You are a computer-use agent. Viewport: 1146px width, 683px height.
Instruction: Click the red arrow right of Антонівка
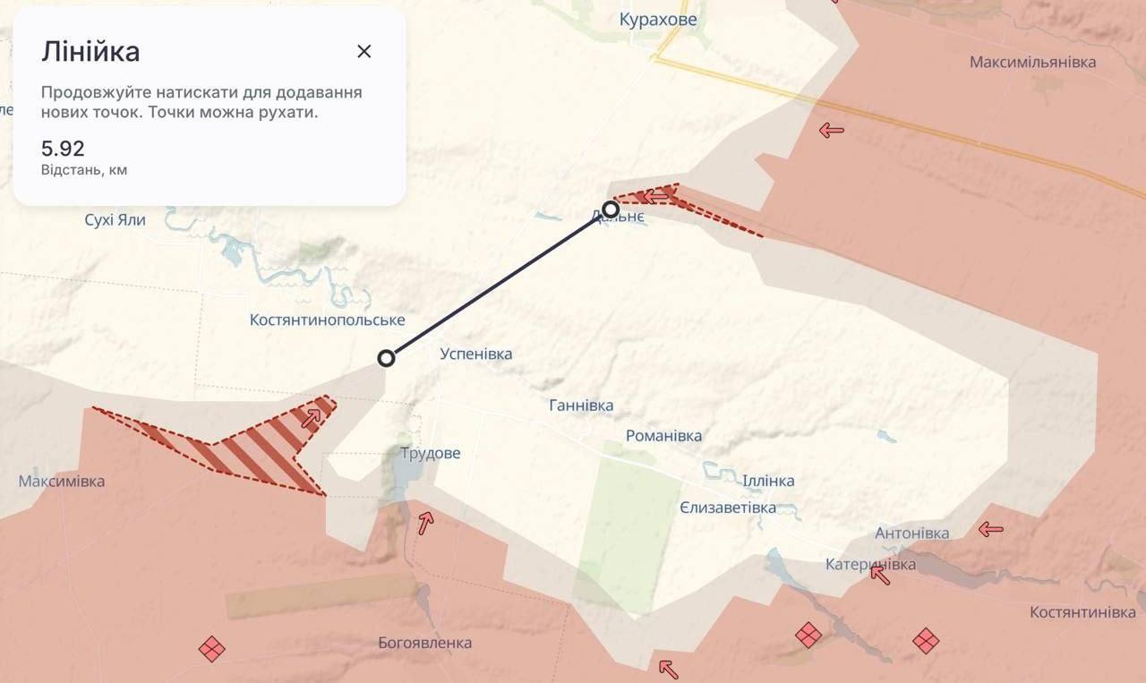click(990, 530)
